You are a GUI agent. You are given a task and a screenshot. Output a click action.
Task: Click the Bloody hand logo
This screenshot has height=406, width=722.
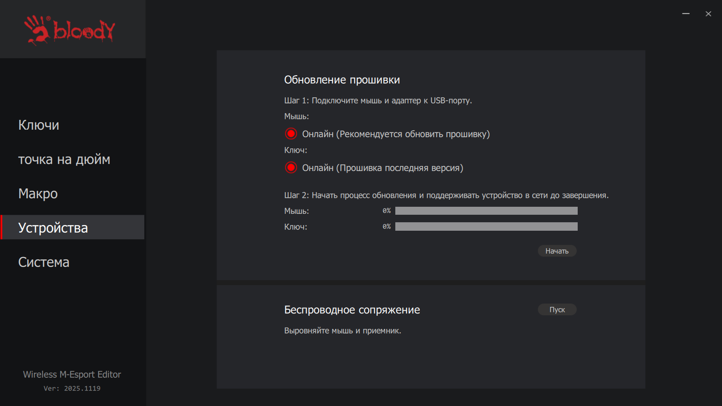(x=38, y=30)
